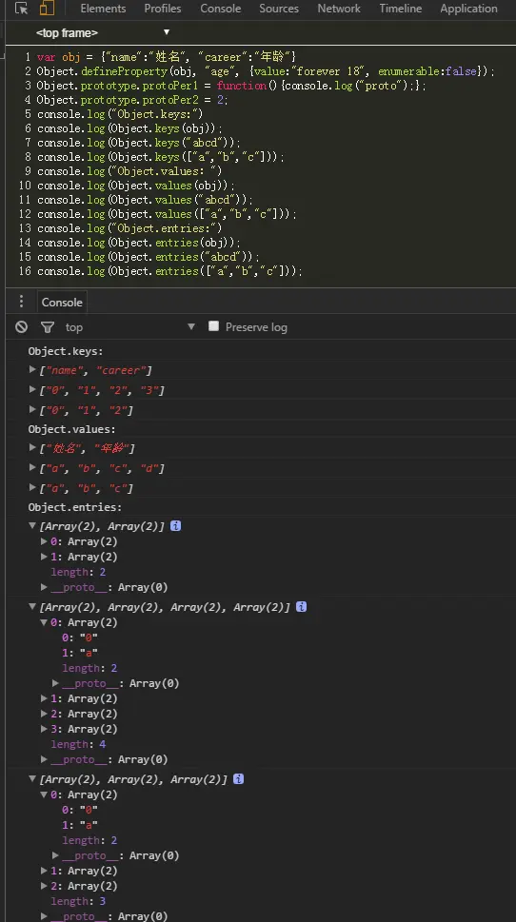Click info badge beside three-element entries array

click(x=238, y=778)
